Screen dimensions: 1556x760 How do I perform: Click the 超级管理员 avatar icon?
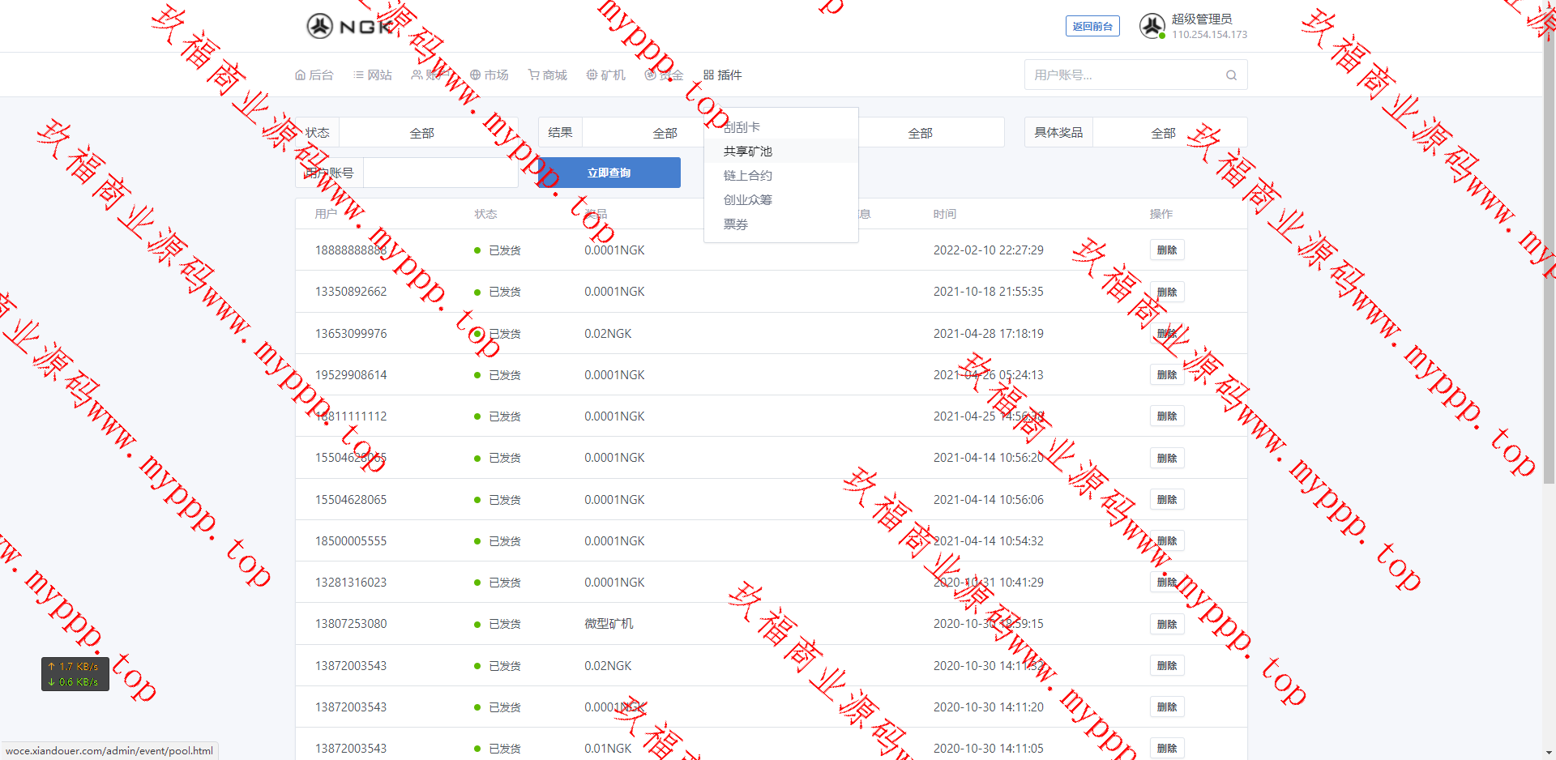[x=1152, y=26]
